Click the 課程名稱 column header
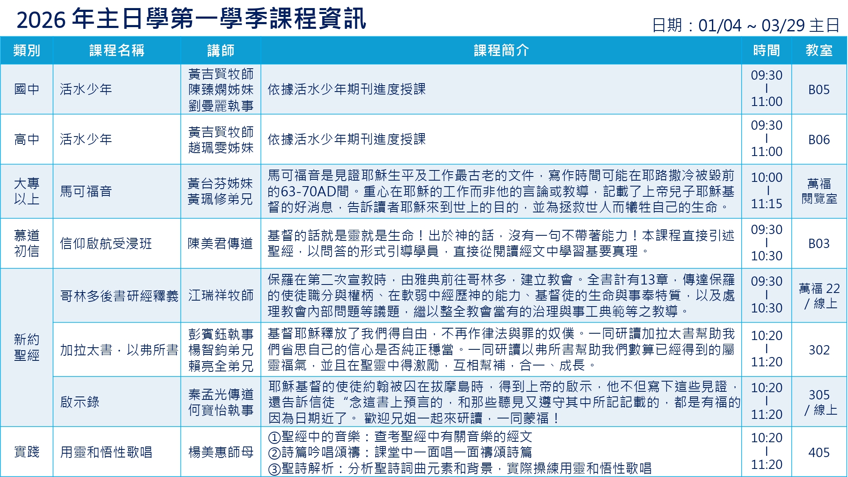 (117, 50)
